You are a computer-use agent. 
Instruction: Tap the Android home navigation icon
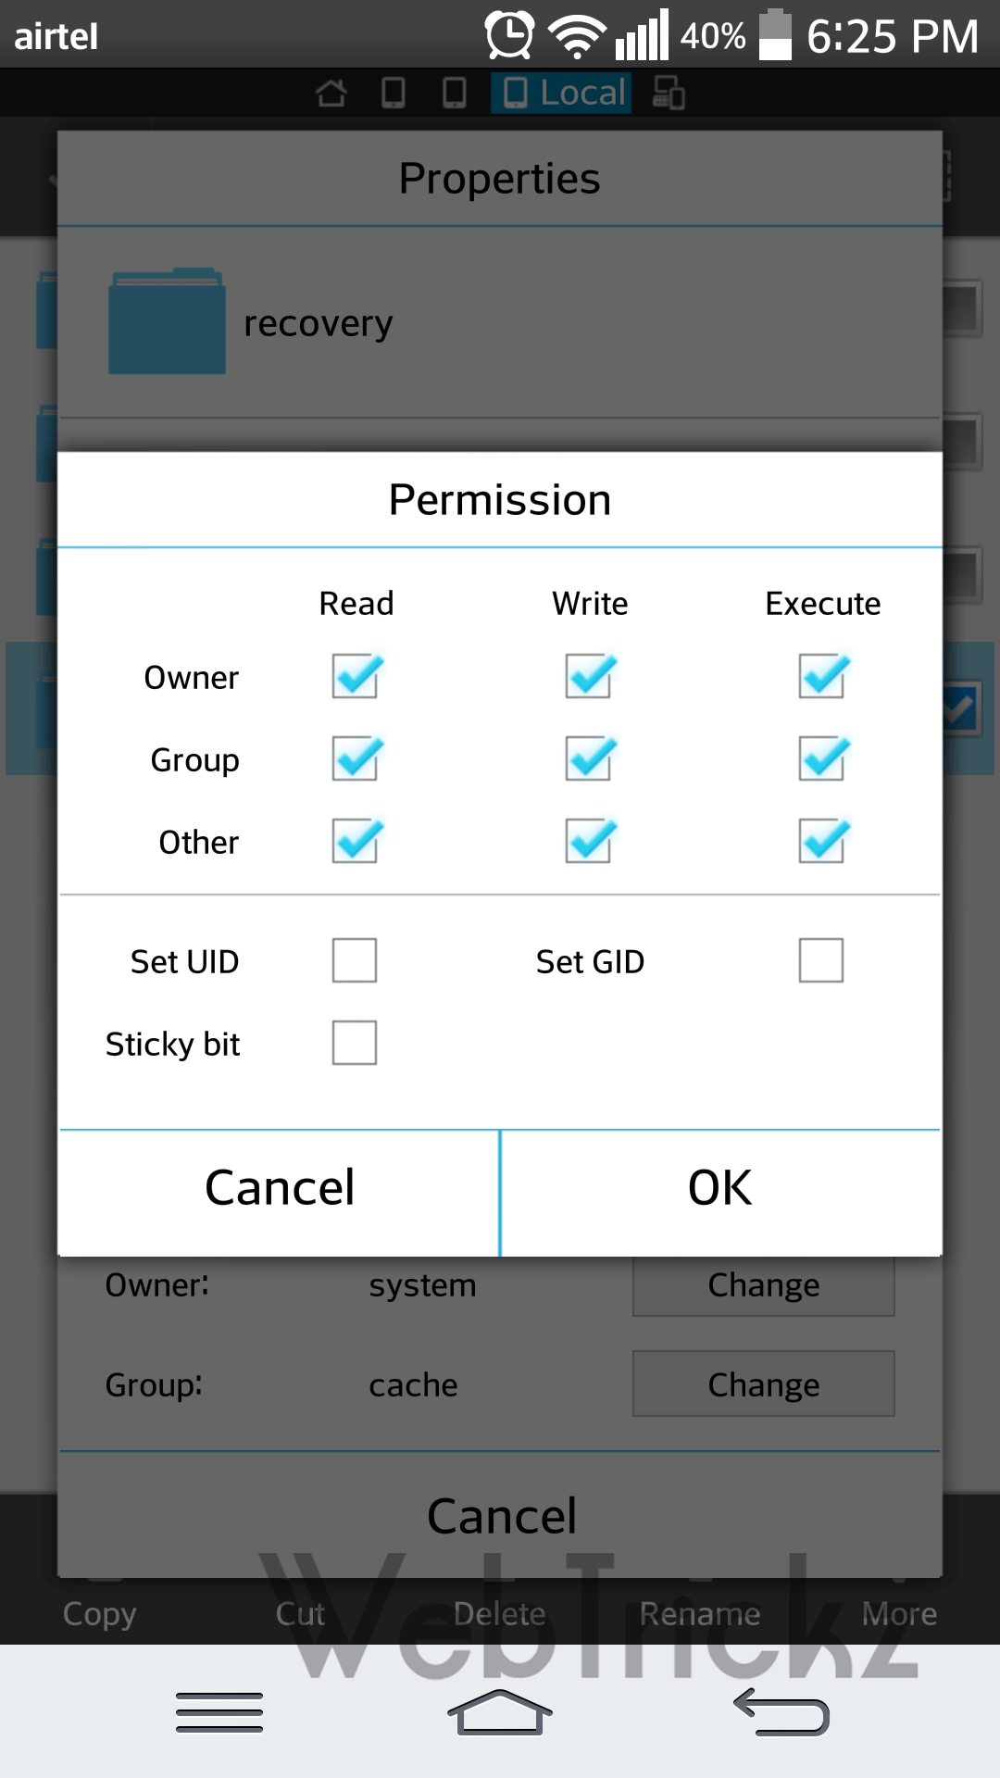(x=500, y=1712)
